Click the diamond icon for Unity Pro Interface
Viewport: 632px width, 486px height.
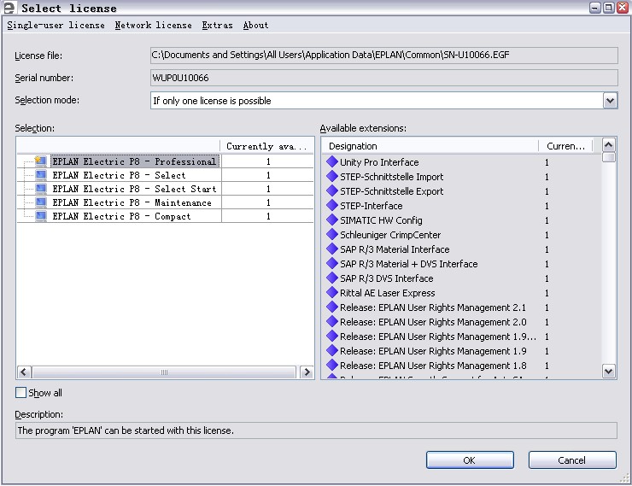click(x=332, y=162)
